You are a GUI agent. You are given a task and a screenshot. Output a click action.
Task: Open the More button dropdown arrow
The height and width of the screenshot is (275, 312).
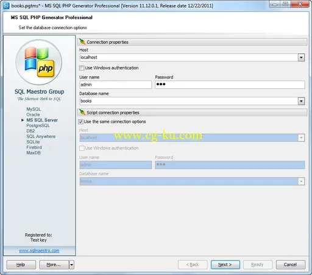[x=71, y=265]
